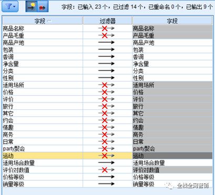Select input field party聚会 in left column
Screen dimensions: 215x195
click(x=42, y=149)
